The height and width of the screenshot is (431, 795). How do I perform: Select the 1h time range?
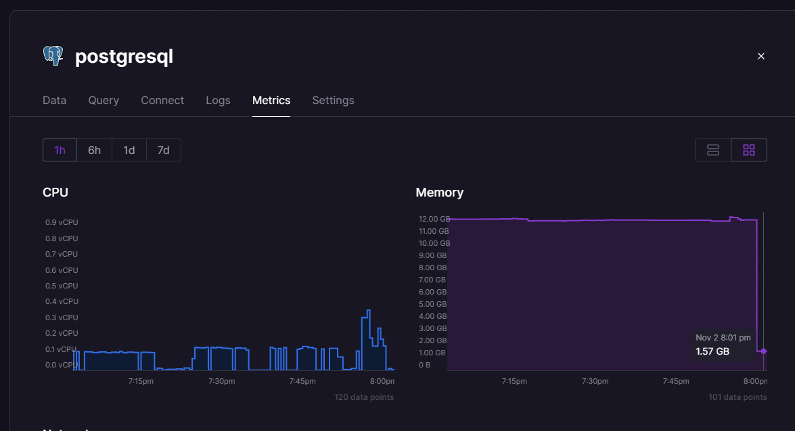(60, 149)
